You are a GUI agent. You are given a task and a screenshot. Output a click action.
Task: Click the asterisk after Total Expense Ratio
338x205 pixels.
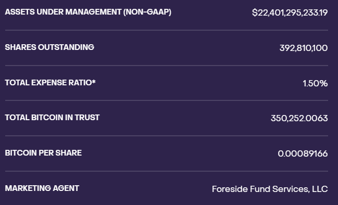[94, 81]
